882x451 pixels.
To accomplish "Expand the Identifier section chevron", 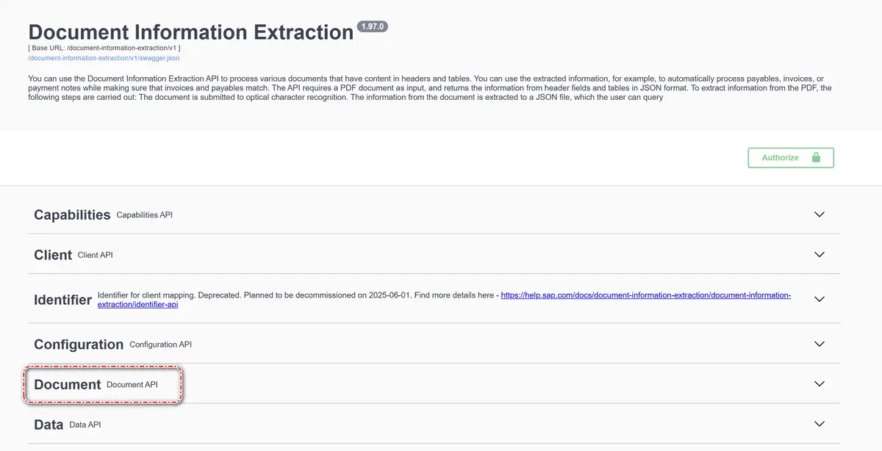I will pyautogui.click(x=820, y=299).
